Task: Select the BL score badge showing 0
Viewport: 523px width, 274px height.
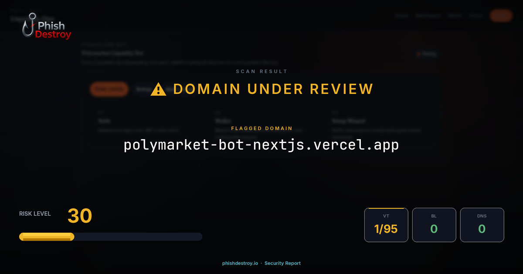Action: [x=434, y=225]
